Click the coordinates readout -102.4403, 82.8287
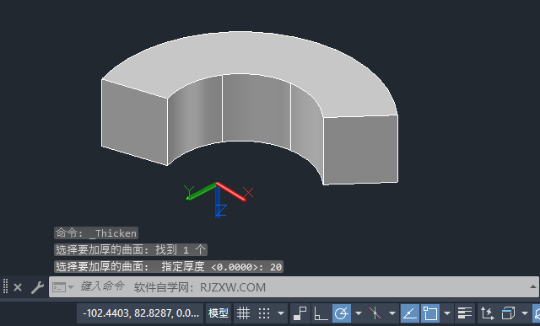The image size is (540, 326). [141, 313]
